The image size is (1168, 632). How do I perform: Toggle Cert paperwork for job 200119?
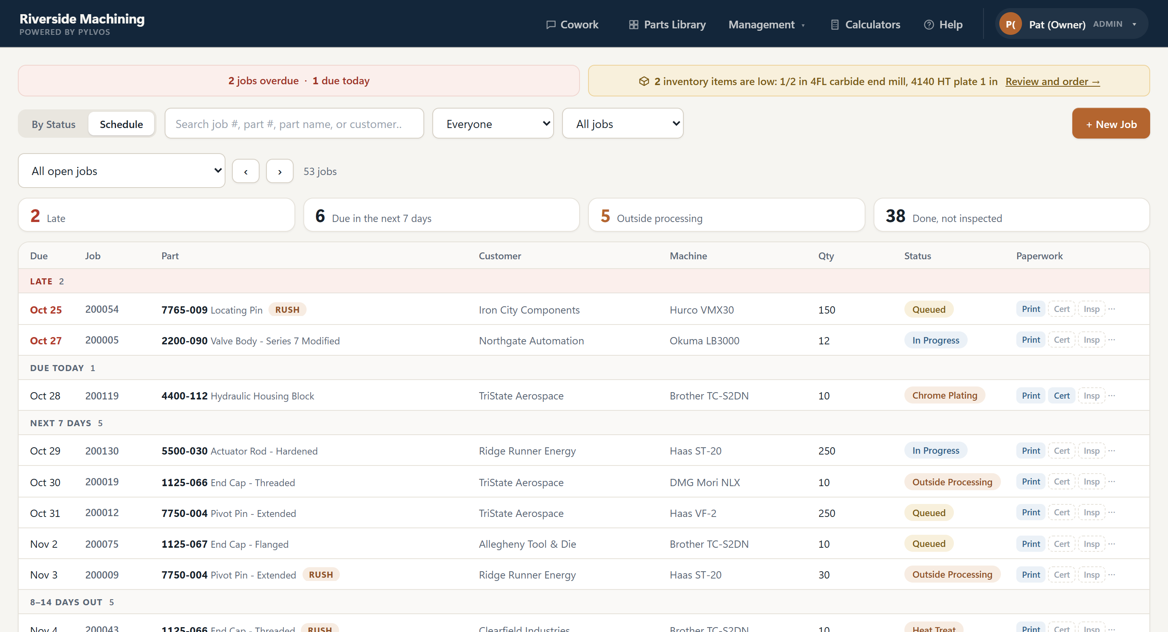point(1061,395)
